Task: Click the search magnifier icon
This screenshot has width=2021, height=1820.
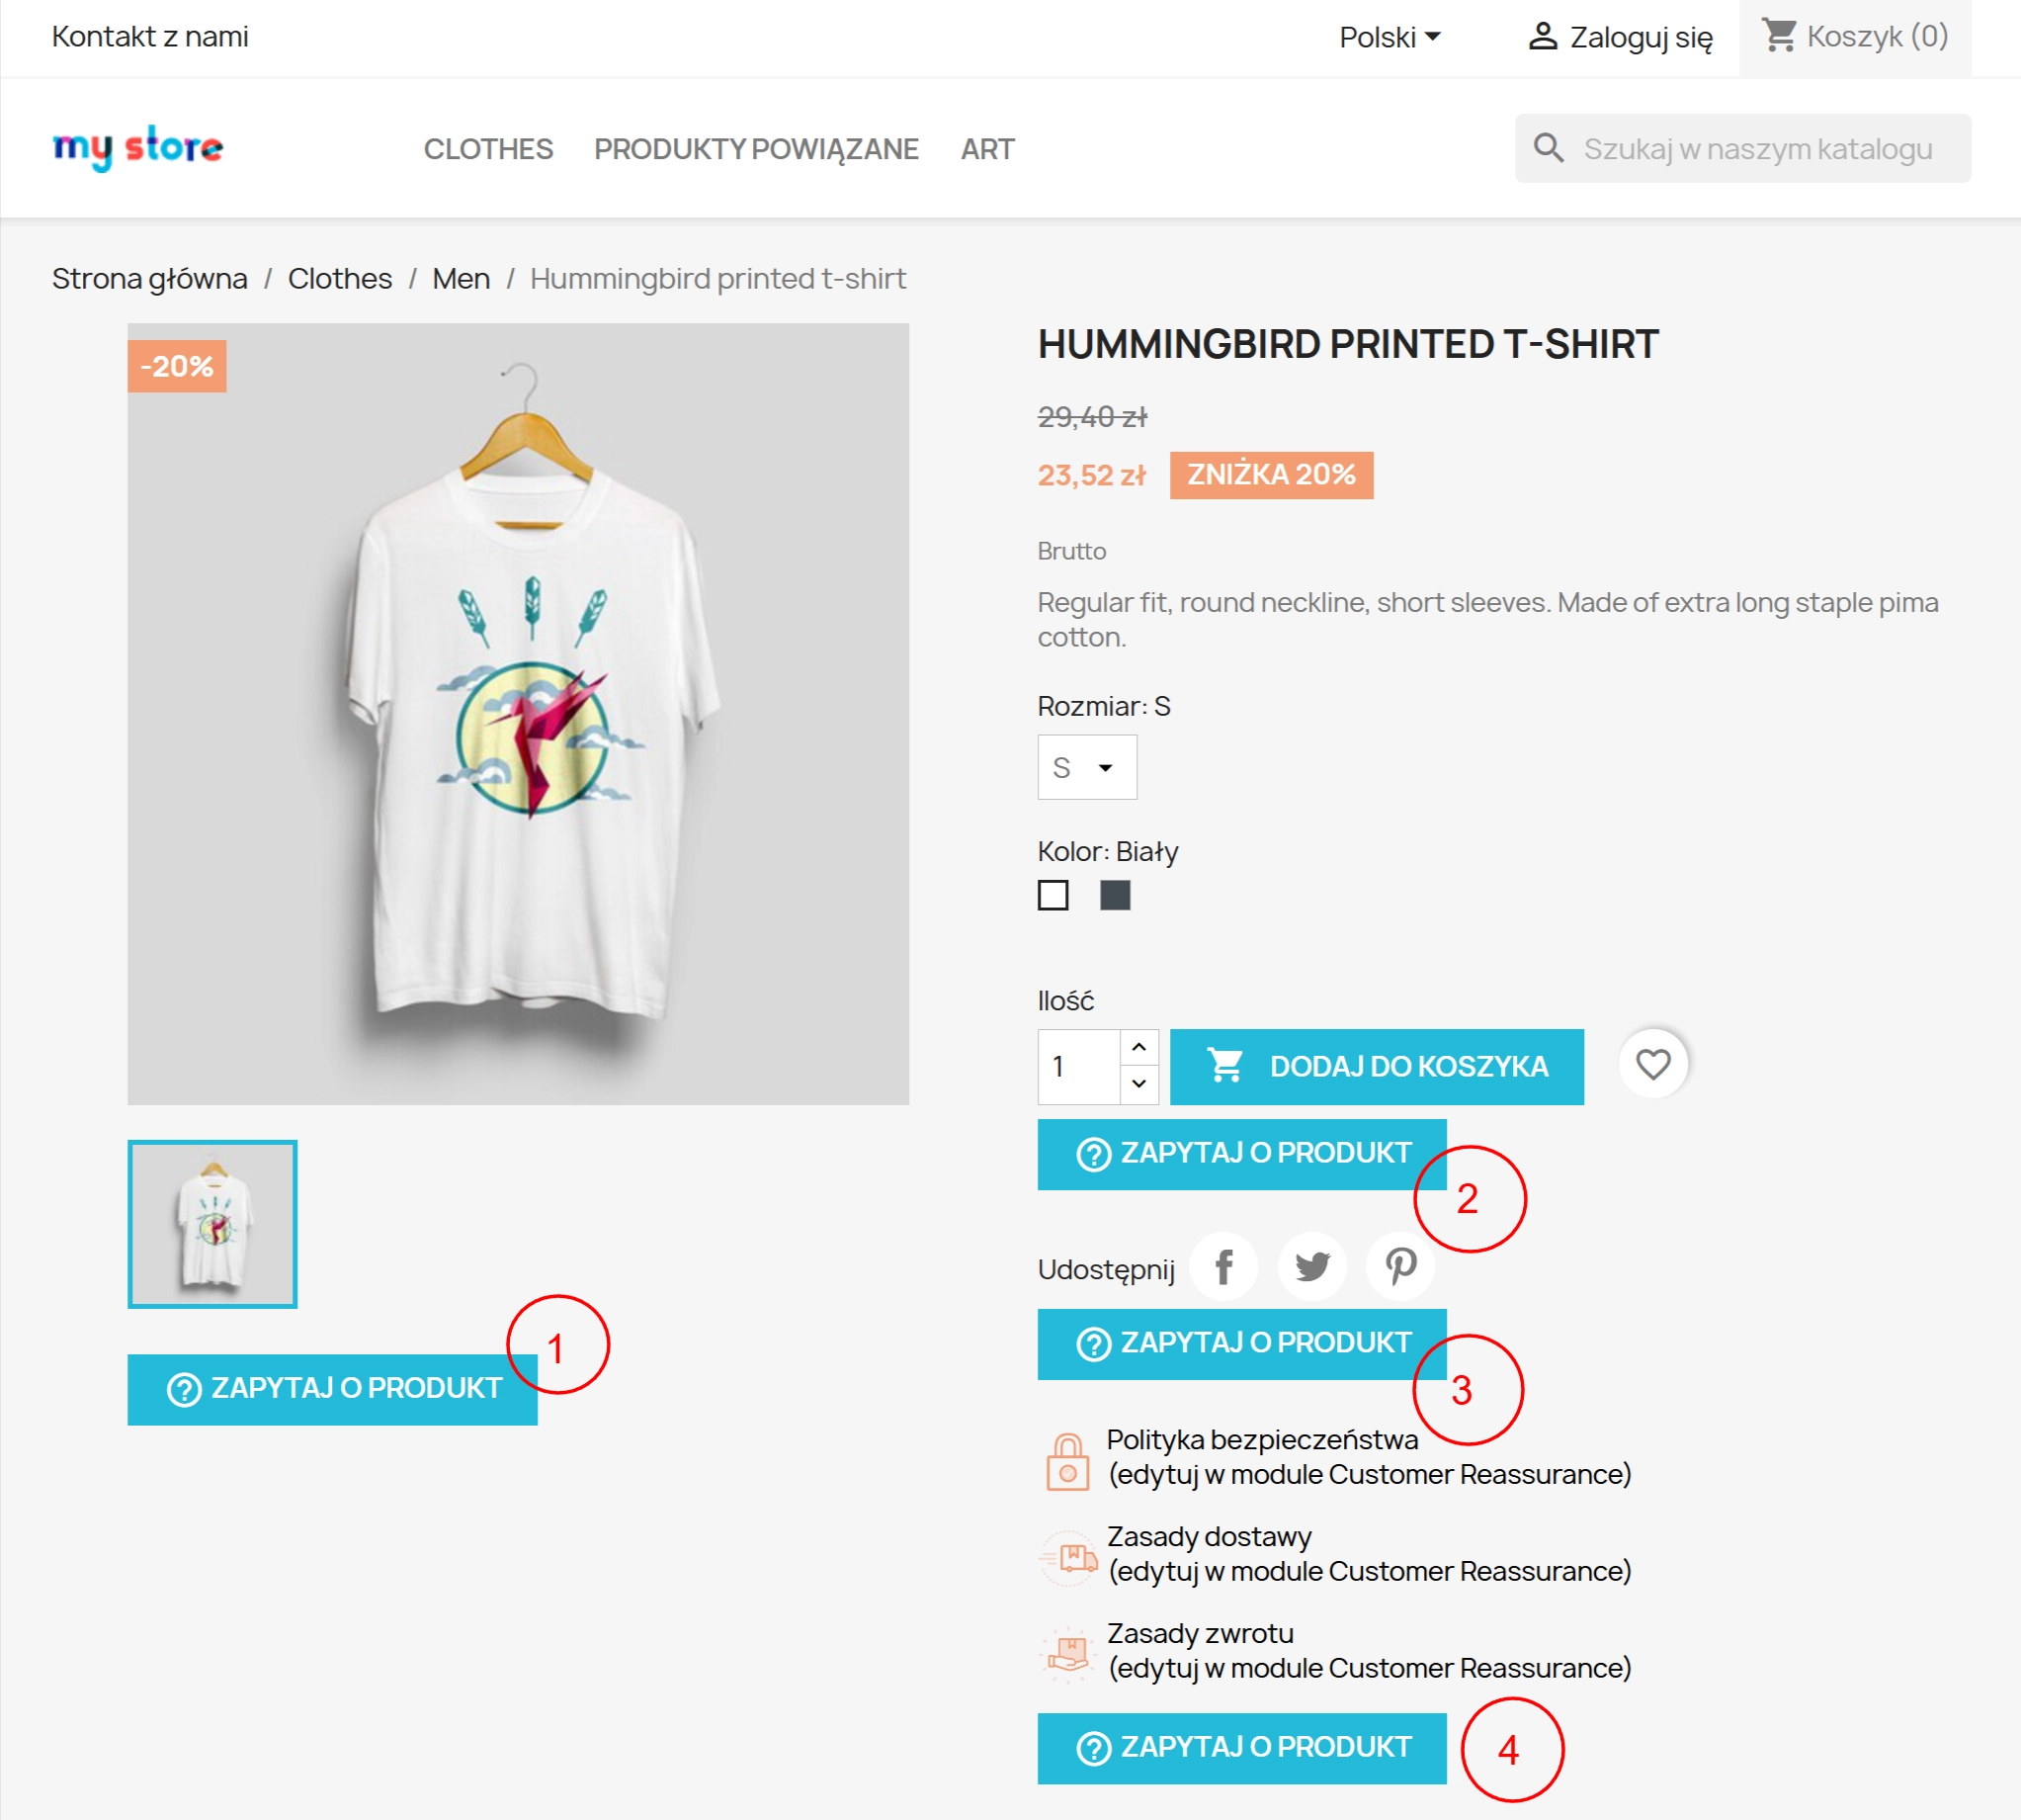Action: point(1549,148)
